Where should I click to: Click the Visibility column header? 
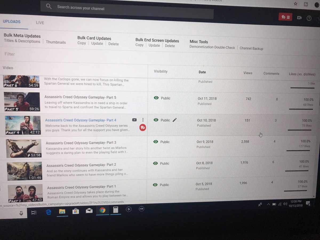pos(161,71)
